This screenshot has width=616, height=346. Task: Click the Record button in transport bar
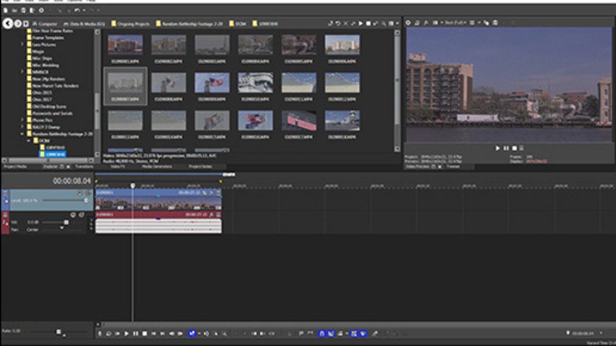[x=100, y=333]
